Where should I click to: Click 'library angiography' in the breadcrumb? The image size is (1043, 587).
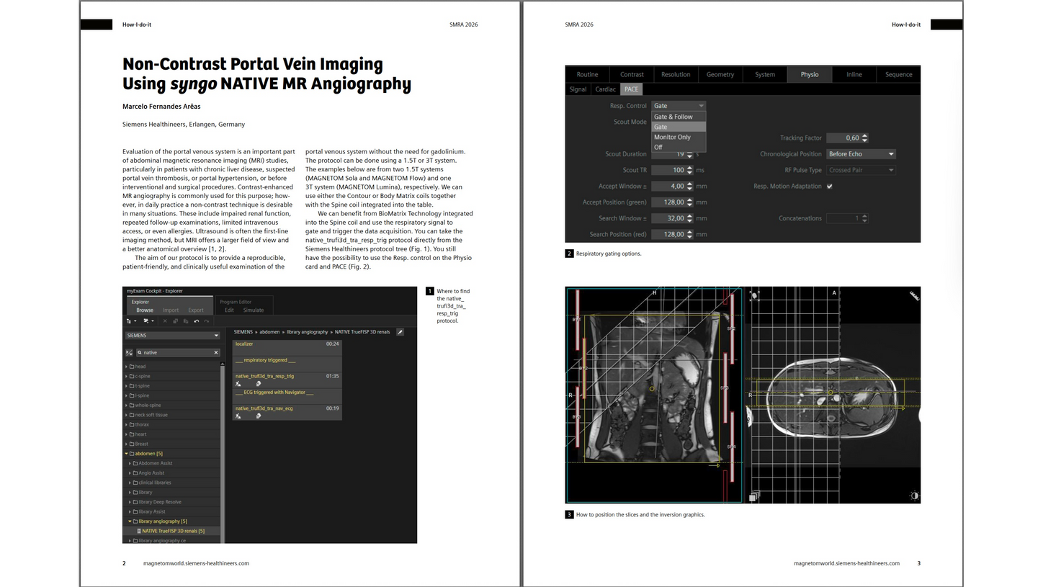click(x=307, y=332)
